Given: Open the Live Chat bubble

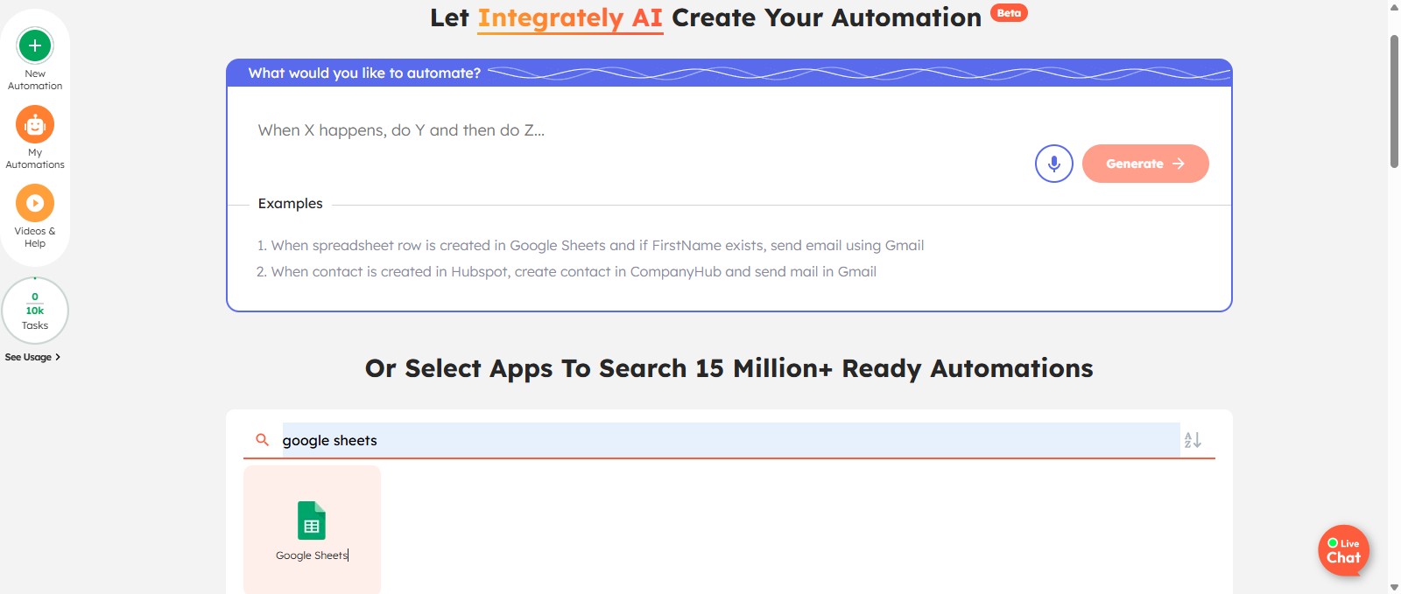Looking at the screenshot, I should coord(1343,551).
